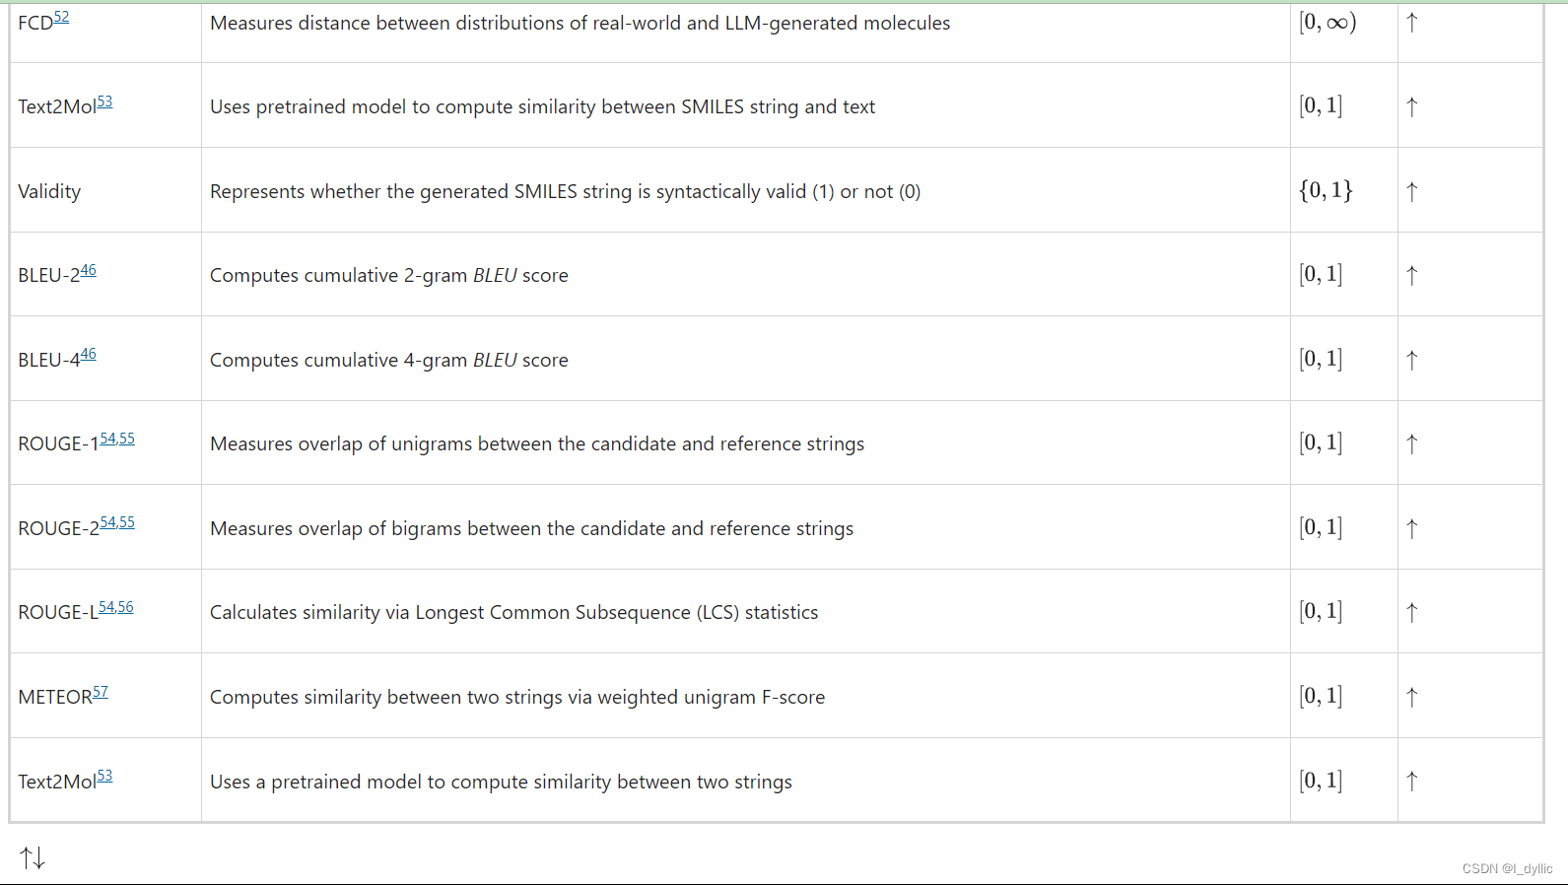Click the up arrow in the Validity row
The image size is (1568, 885).
(1412, 191)
